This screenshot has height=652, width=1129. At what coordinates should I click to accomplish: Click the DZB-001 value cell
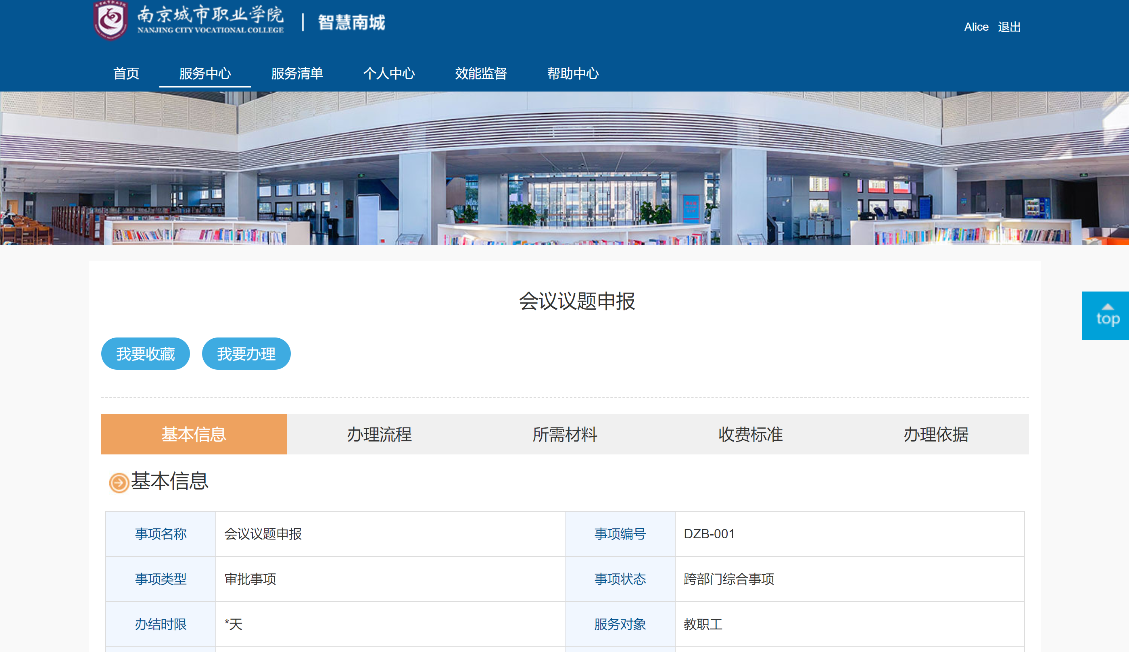[x=849, y=534]
